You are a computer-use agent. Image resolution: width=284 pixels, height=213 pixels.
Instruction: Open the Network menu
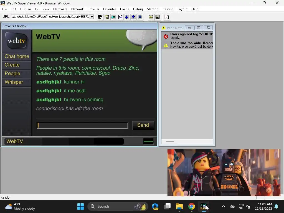[x=78, y=9]
